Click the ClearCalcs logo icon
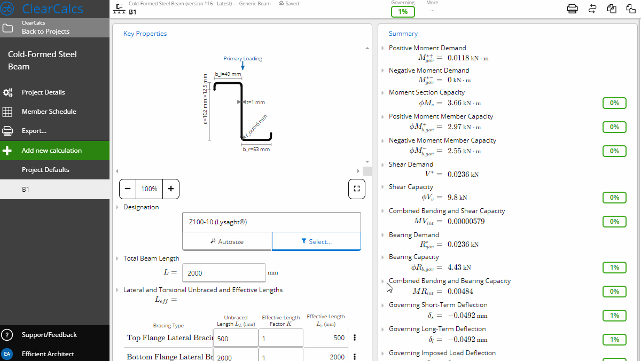The width and height of the screenshot is (641, 361). tap(8, 9)
